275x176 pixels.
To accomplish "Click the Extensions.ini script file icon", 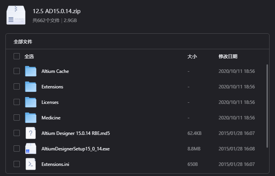I will click(x=31, y=164).
